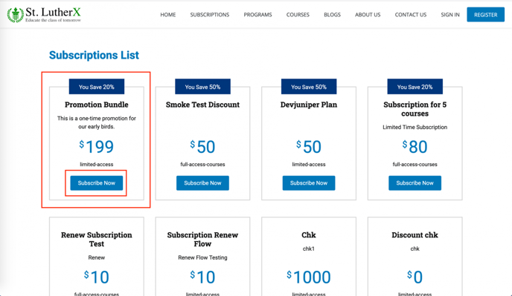Click full-access-courses label under Smoke Test Discount
Viewport: 512px width, 296px height.
click(x=202, y=165)
